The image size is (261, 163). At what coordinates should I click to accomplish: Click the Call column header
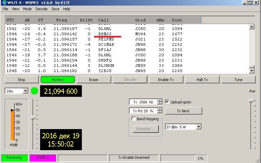pos(103,20)
